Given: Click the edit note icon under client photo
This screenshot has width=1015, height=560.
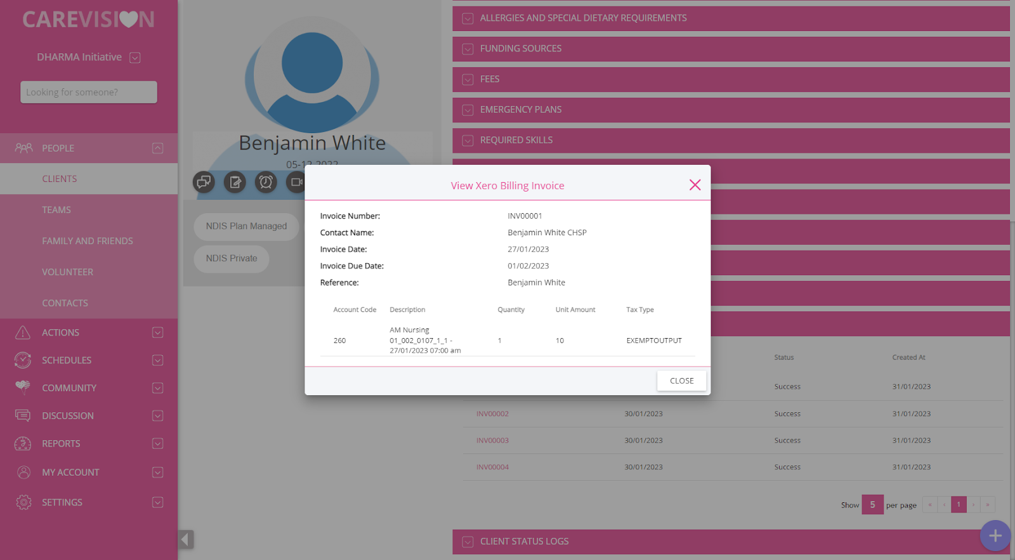Looking at the screenshot, I should (235, 183).
